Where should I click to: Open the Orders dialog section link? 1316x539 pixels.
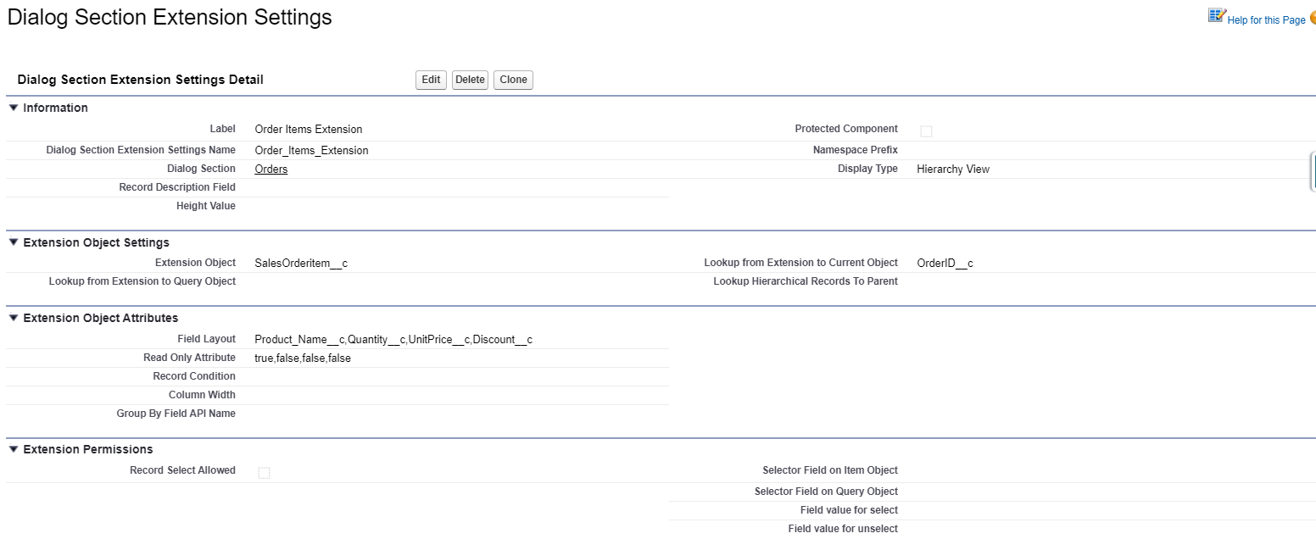(x=271, y=169)
